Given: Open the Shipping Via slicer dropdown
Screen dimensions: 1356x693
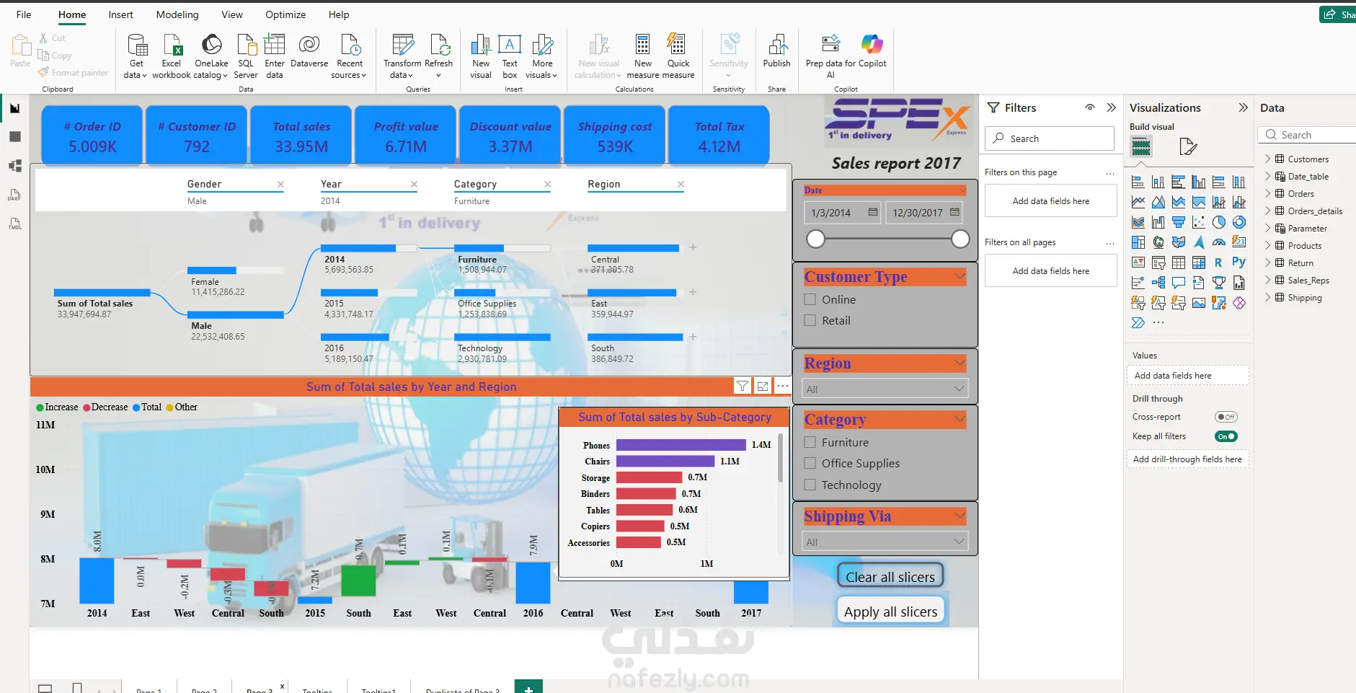Looking at the screenshot, I should point(885,542).
